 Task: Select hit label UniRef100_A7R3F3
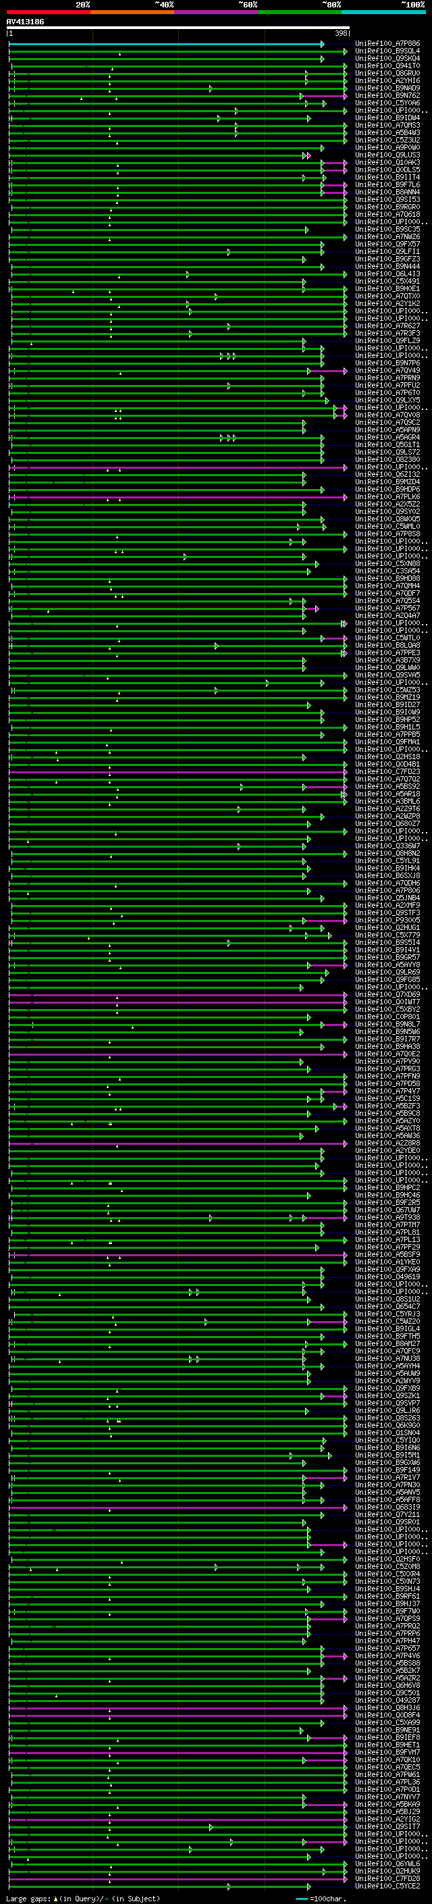(x=387, y=332)
